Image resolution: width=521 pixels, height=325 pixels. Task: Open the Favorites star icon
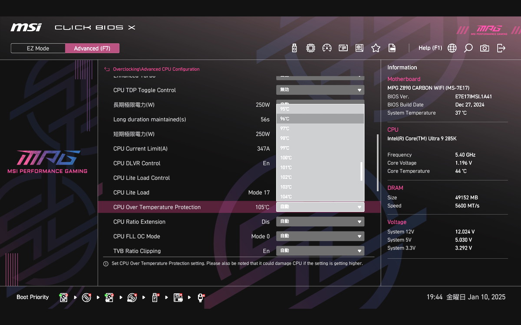pyautogui.click(x=376, y=48)
